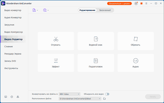Click the orange gift icon

(x=141, y=4)
